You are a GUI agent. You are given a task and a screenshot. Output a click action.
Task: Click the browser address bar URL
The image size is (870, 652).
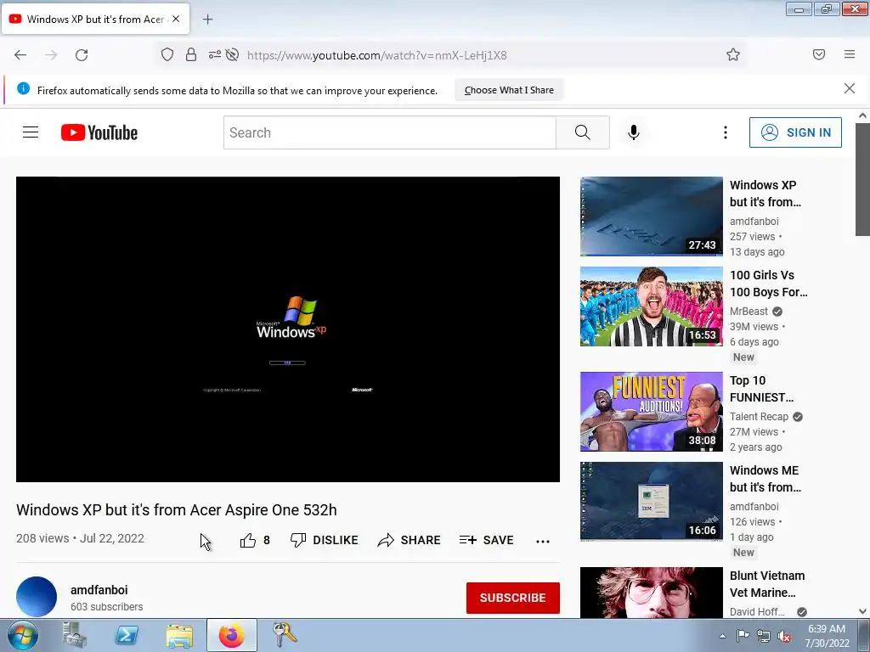(x=376, y=55)
